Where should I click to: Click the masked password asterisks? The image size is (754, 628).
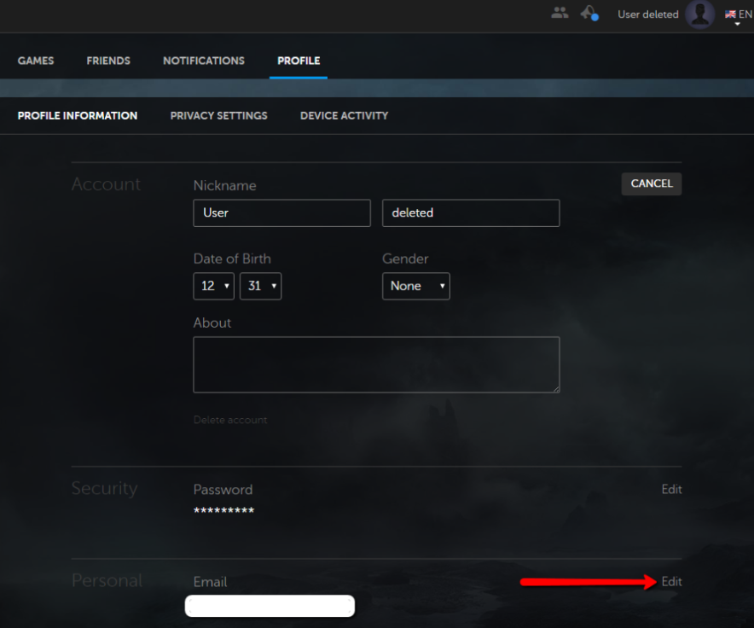click(x=223, y=510)
